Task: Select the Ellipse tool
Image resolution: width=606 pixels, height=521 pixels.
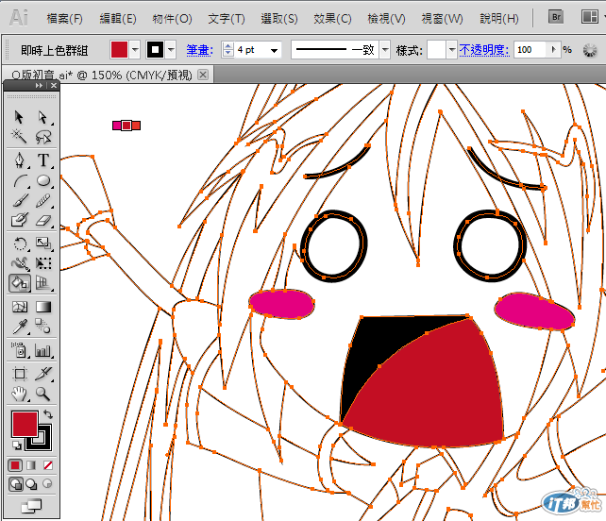Action: click(42, 180)
